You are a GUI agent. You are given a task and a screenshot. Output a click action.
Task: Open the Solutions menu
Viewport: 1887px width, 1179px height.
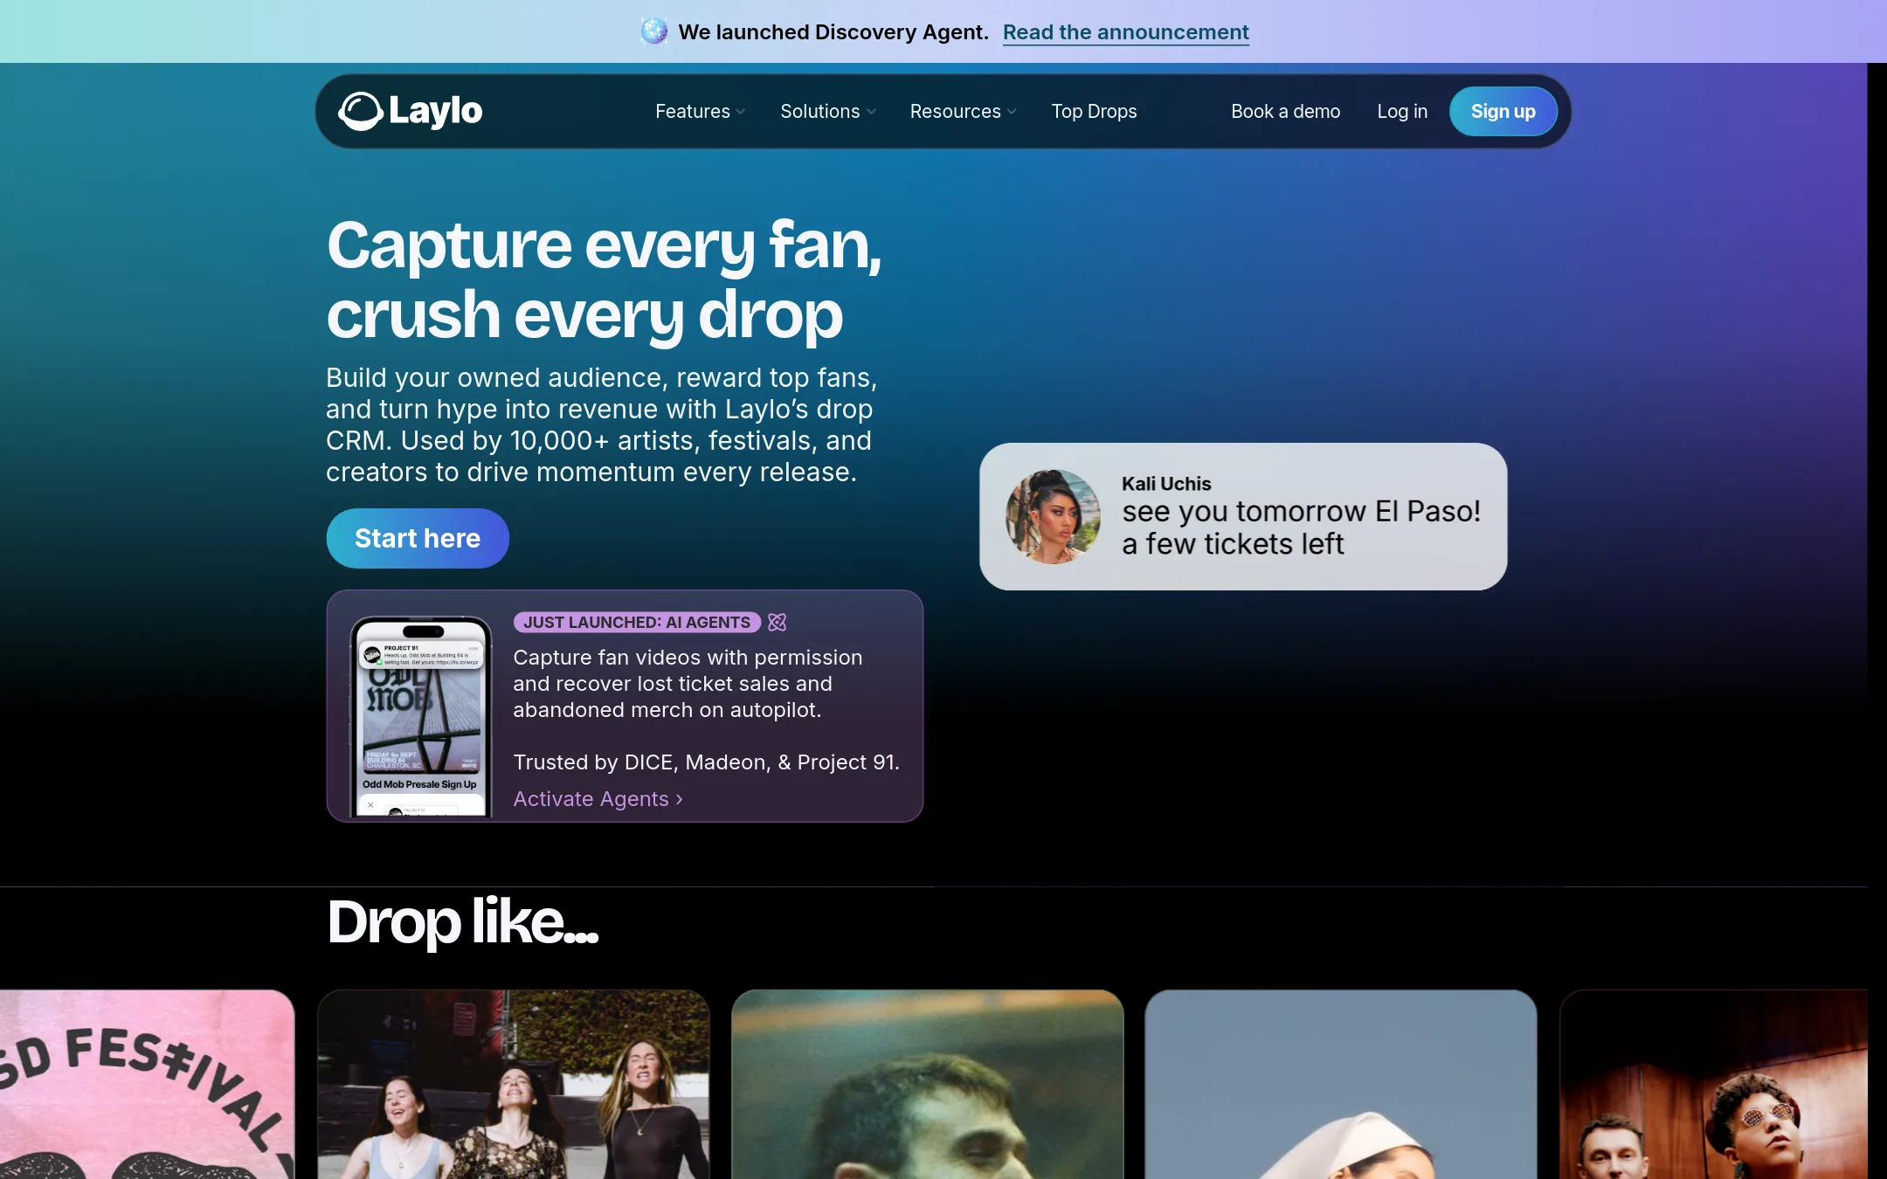(x=828, y=111)
